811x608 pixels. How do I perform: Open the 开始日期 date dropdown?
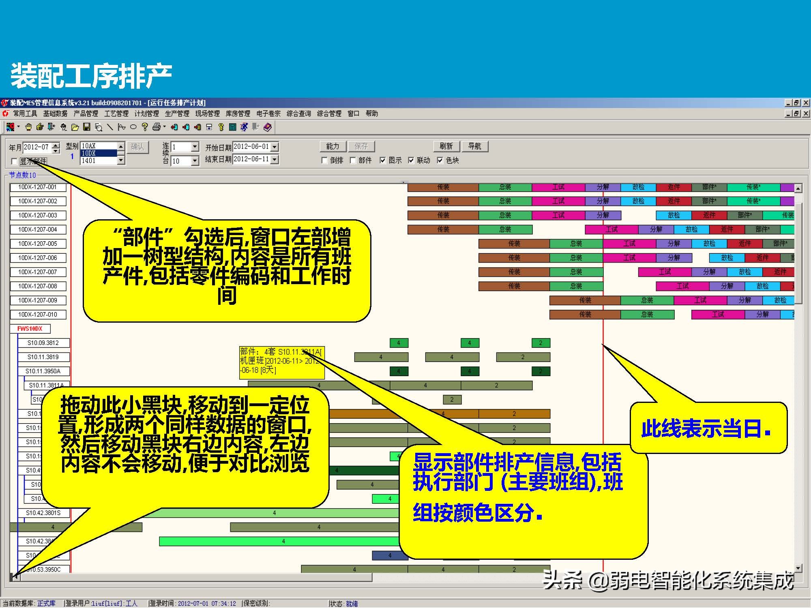point(275,147)
